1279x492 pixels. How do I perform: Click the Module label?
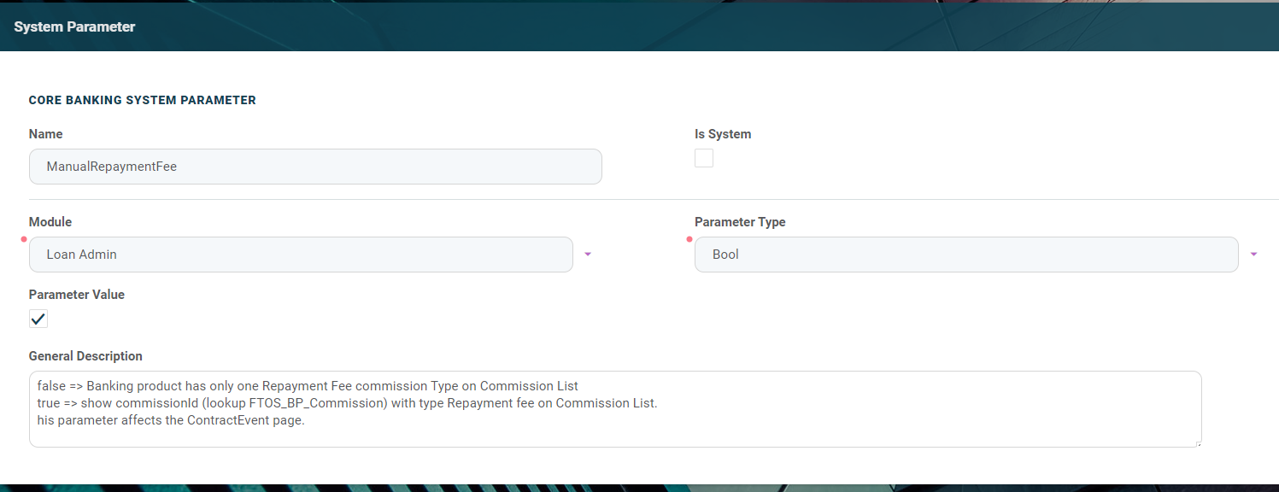[x=50, y=222]
